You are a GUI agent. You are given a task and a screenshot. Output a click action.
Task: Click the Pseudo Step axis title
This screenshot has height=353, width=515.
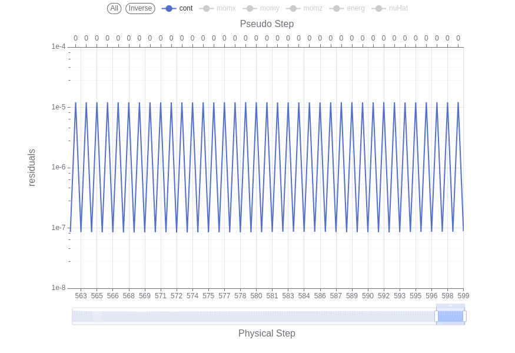(267, 24)
